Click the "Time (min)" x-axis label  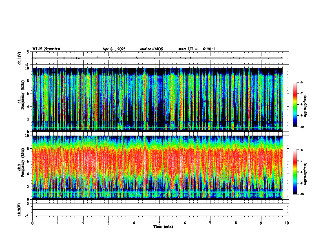click(163, 227)
